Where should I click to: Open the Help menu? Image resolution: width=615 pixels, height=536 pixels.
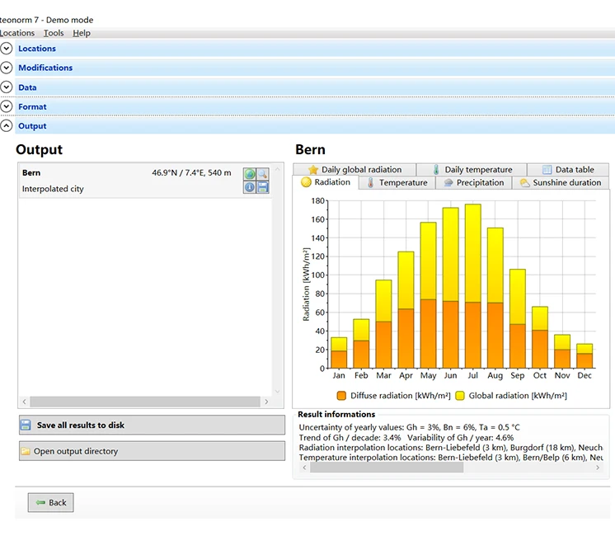82,33
